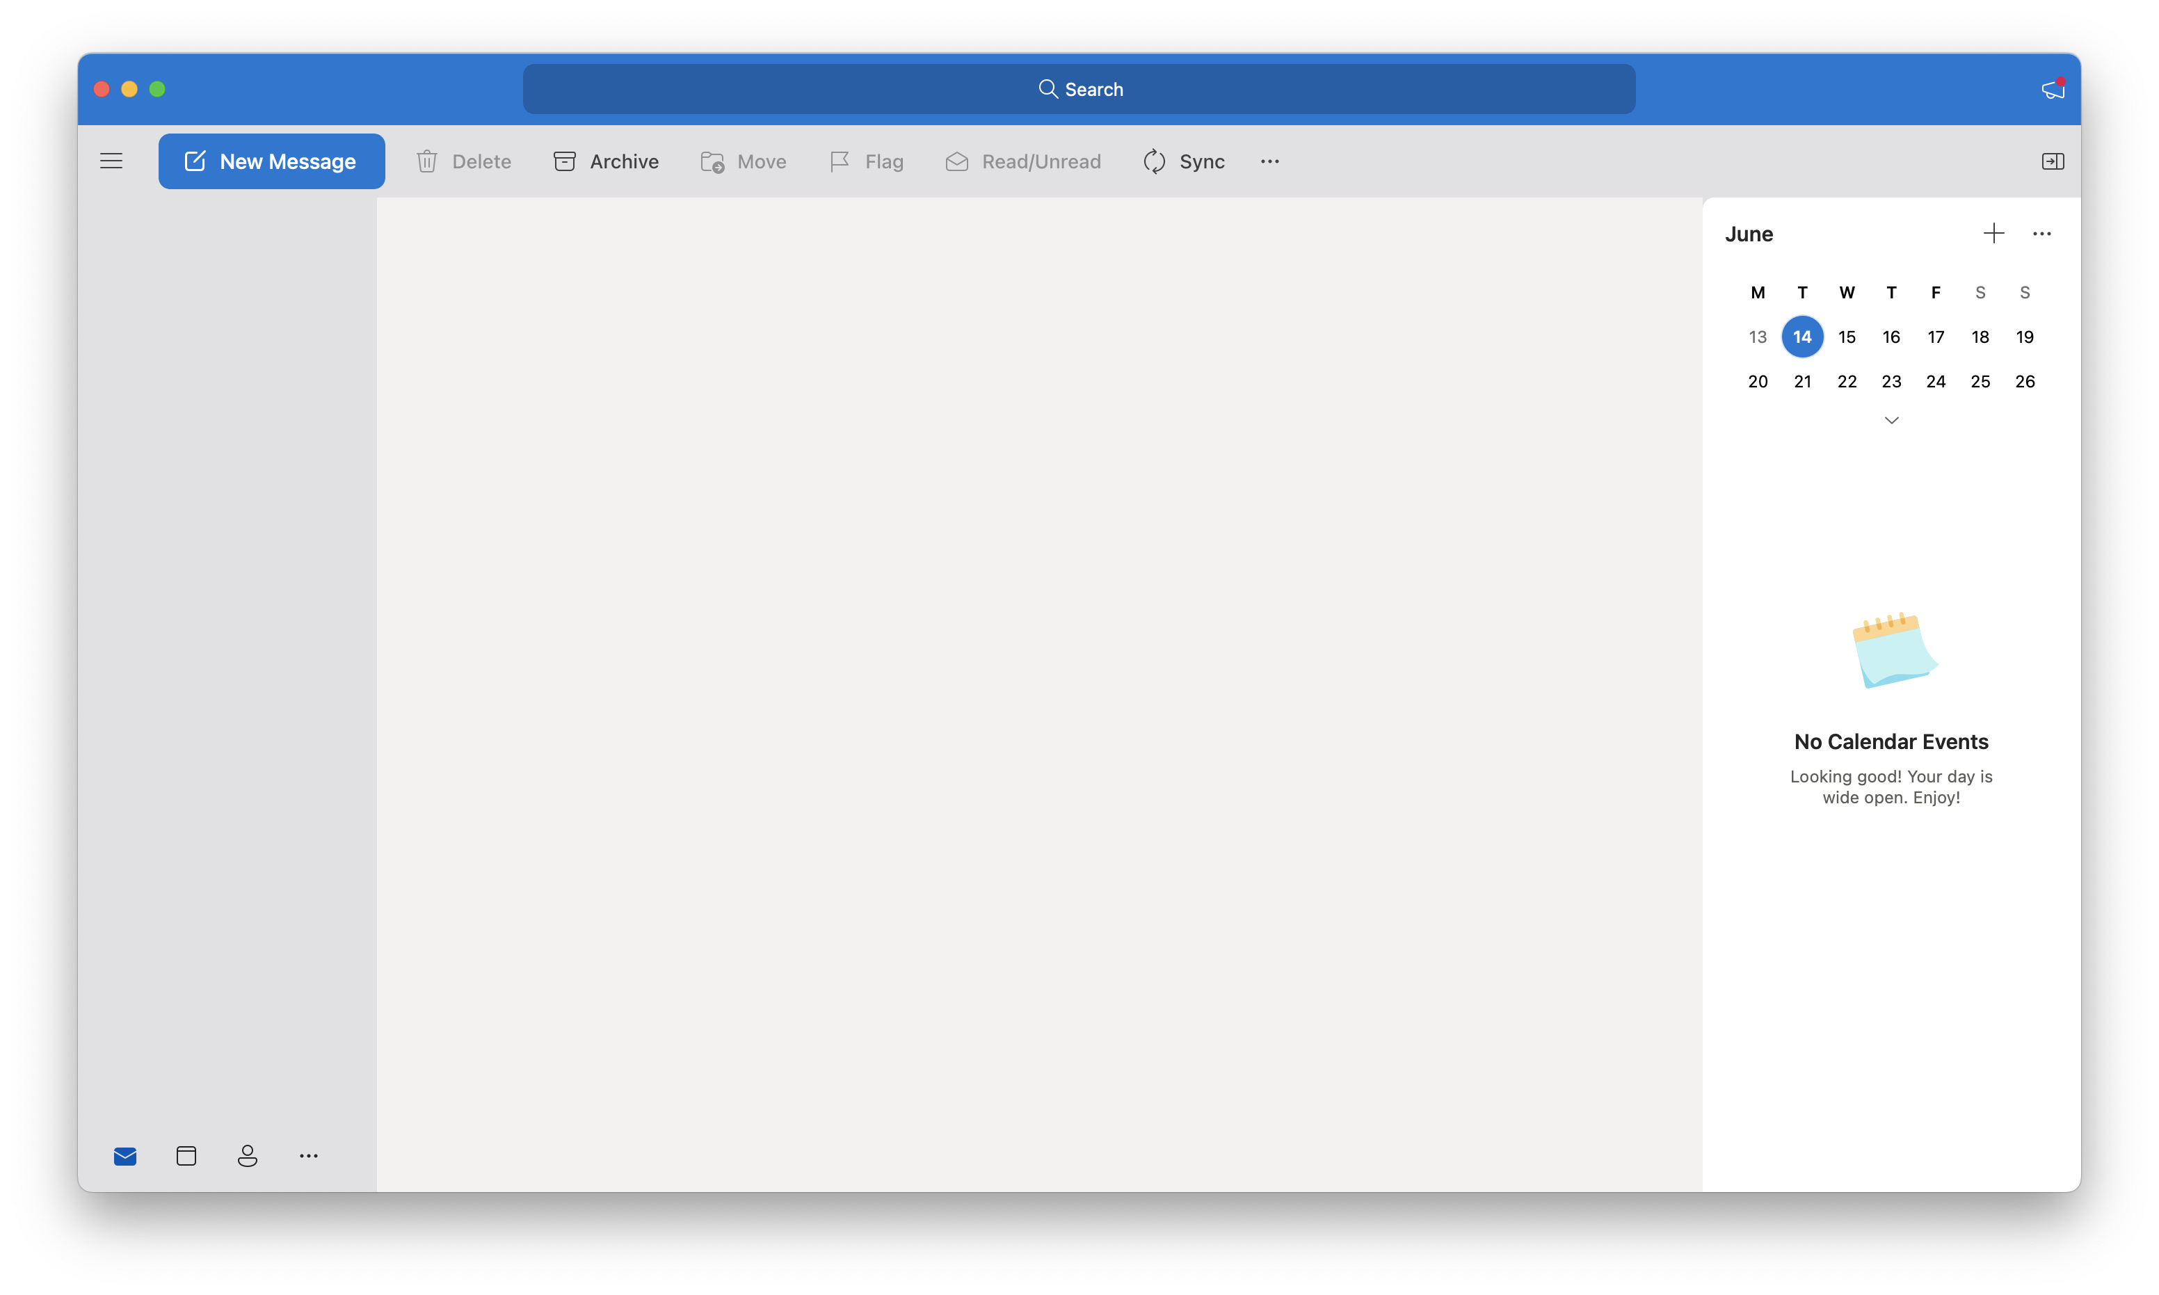Screen dimensions: 2159x1295
Task: Mark Read/Unread envelope icon
Action: click(x=956, y=161)
